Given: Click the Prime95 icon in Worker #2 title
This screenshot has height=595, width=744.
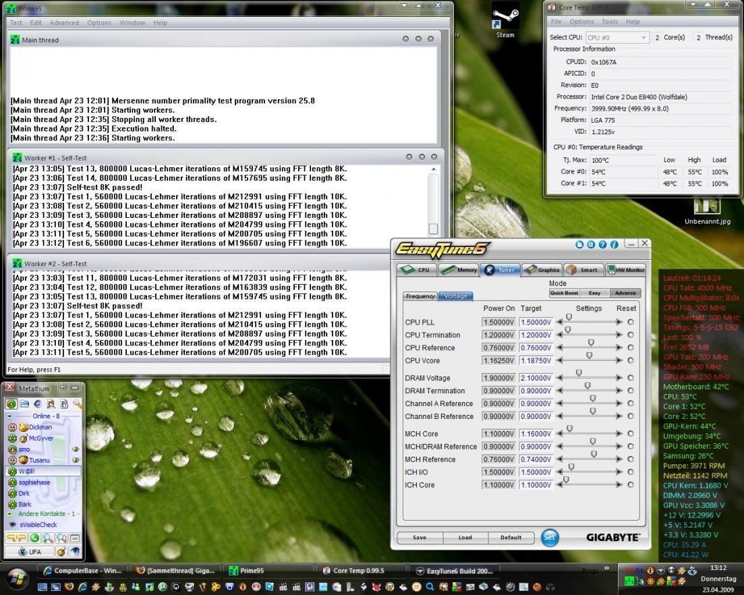Looking at the screenshot, I should coord(18,263).
